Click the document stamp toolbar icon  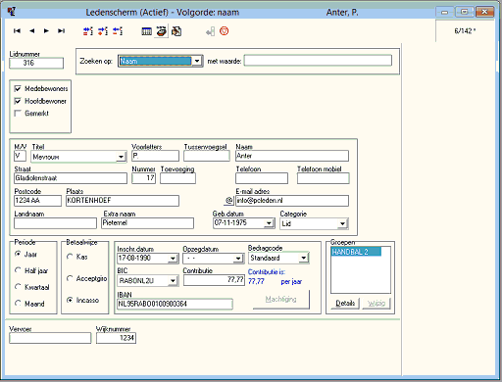pos(176,31)
